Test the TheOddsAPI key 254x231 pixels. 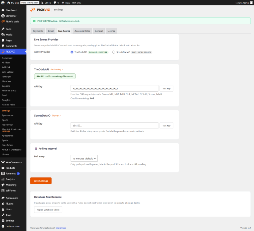coord(166,88)
